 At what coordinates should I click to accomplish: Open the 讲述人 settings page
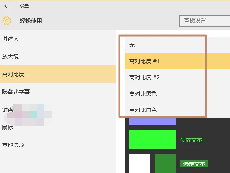pyautogui.click(x=58, y=39)
